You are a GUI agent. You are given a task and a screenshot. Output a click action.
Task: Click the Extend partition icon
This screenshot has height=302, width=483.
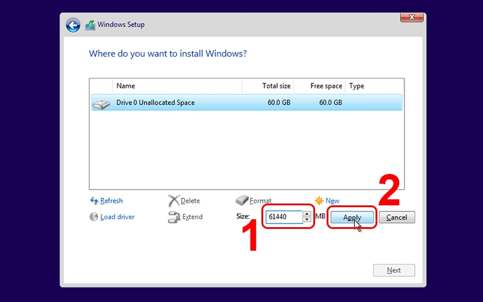[174, 217]
